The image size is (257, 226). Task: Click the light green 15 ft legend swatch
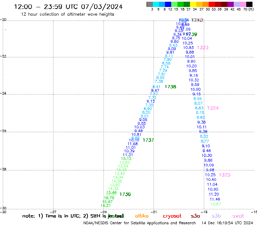tap(175, 4)
